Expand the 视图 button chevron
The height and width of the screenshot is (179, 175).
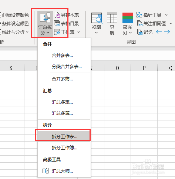(x=97, y=33)
